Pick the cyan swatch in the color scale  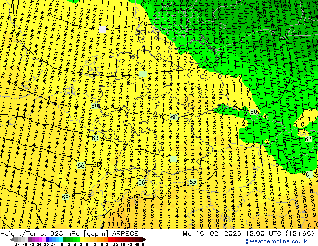point(61,239)
